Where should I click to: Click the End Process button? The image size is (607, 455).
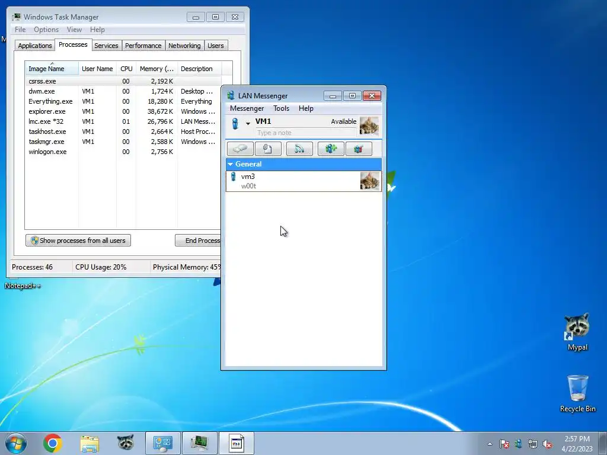(198, 241)
